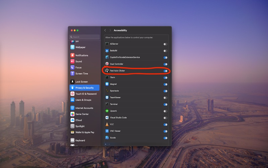Screen dimensions: 268x168
Task: Turn off Magnet switch
Action: (165, 84)
